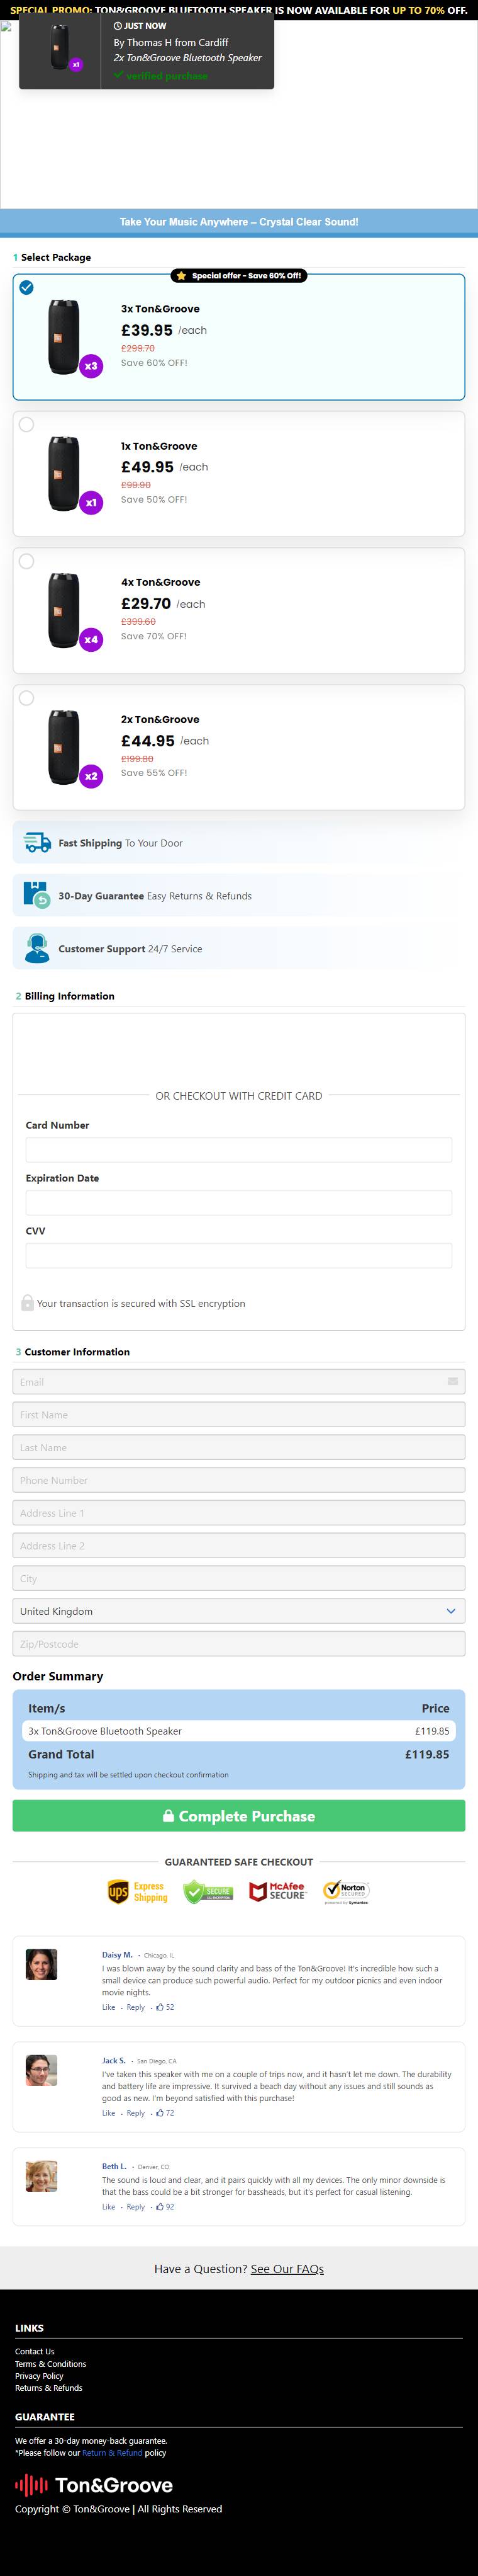The width and height of the screenshot is (478, 2576).
Task: Click the 30-day guarantee icon
Action: pos(37,895)
